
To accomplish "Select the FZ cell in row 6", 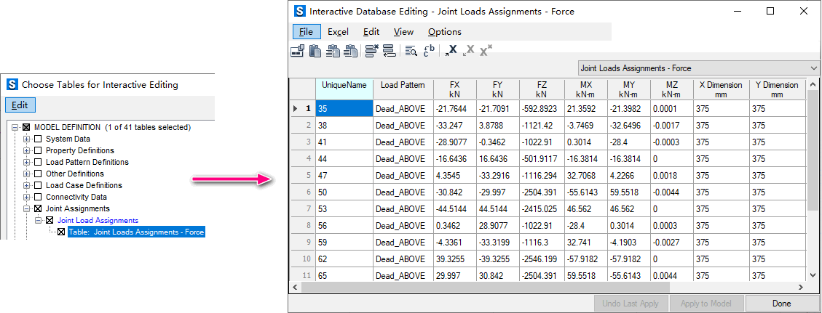I will [540, 192].
